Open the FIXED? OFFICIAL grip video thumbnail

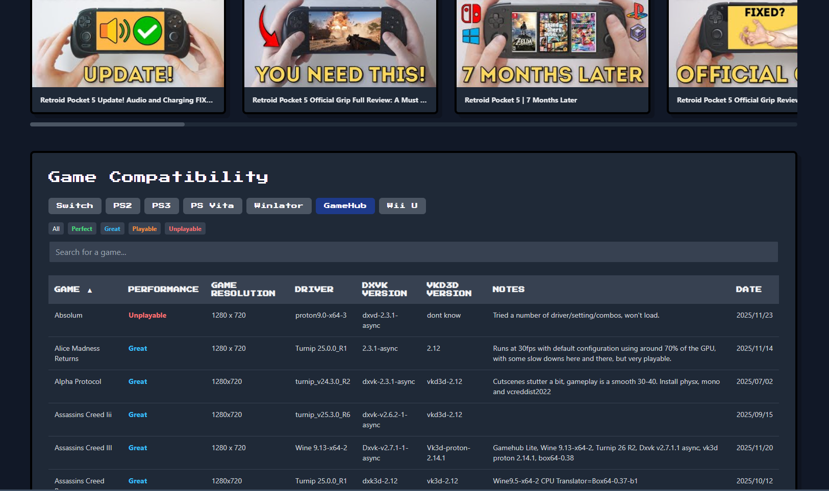(x=733, y=43)
